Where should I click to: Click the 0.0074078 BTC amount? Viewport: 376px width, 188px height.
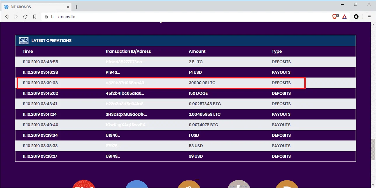click(x=203, y=125)
